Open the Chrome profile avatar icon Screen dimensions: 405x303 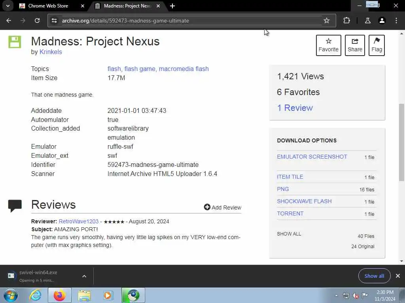(382, 21)
